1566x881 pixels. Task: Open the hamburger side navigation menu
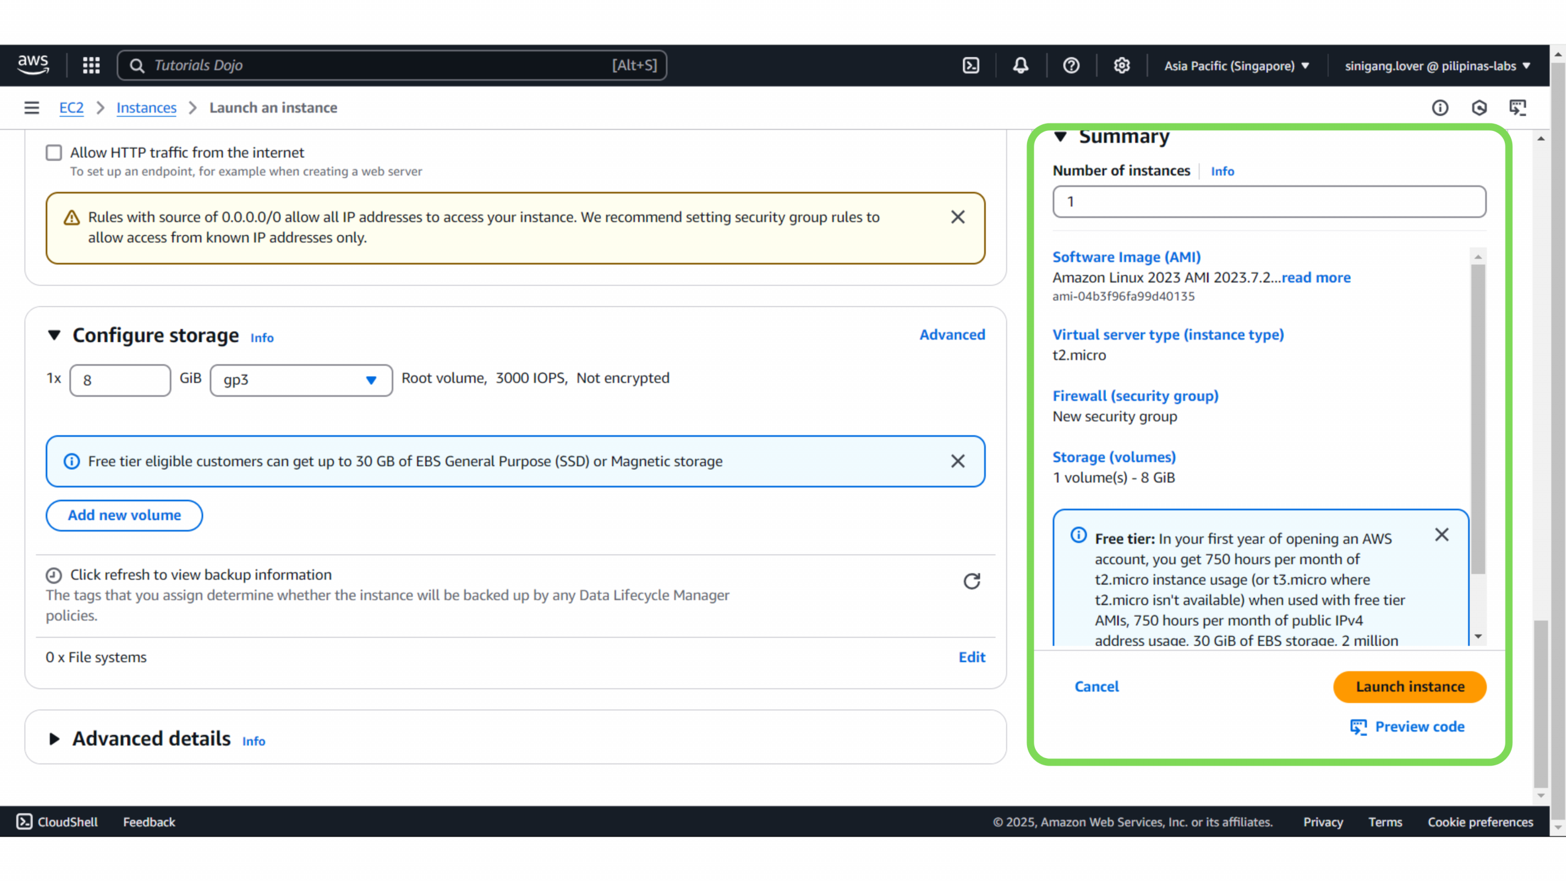tap(32, 108)
